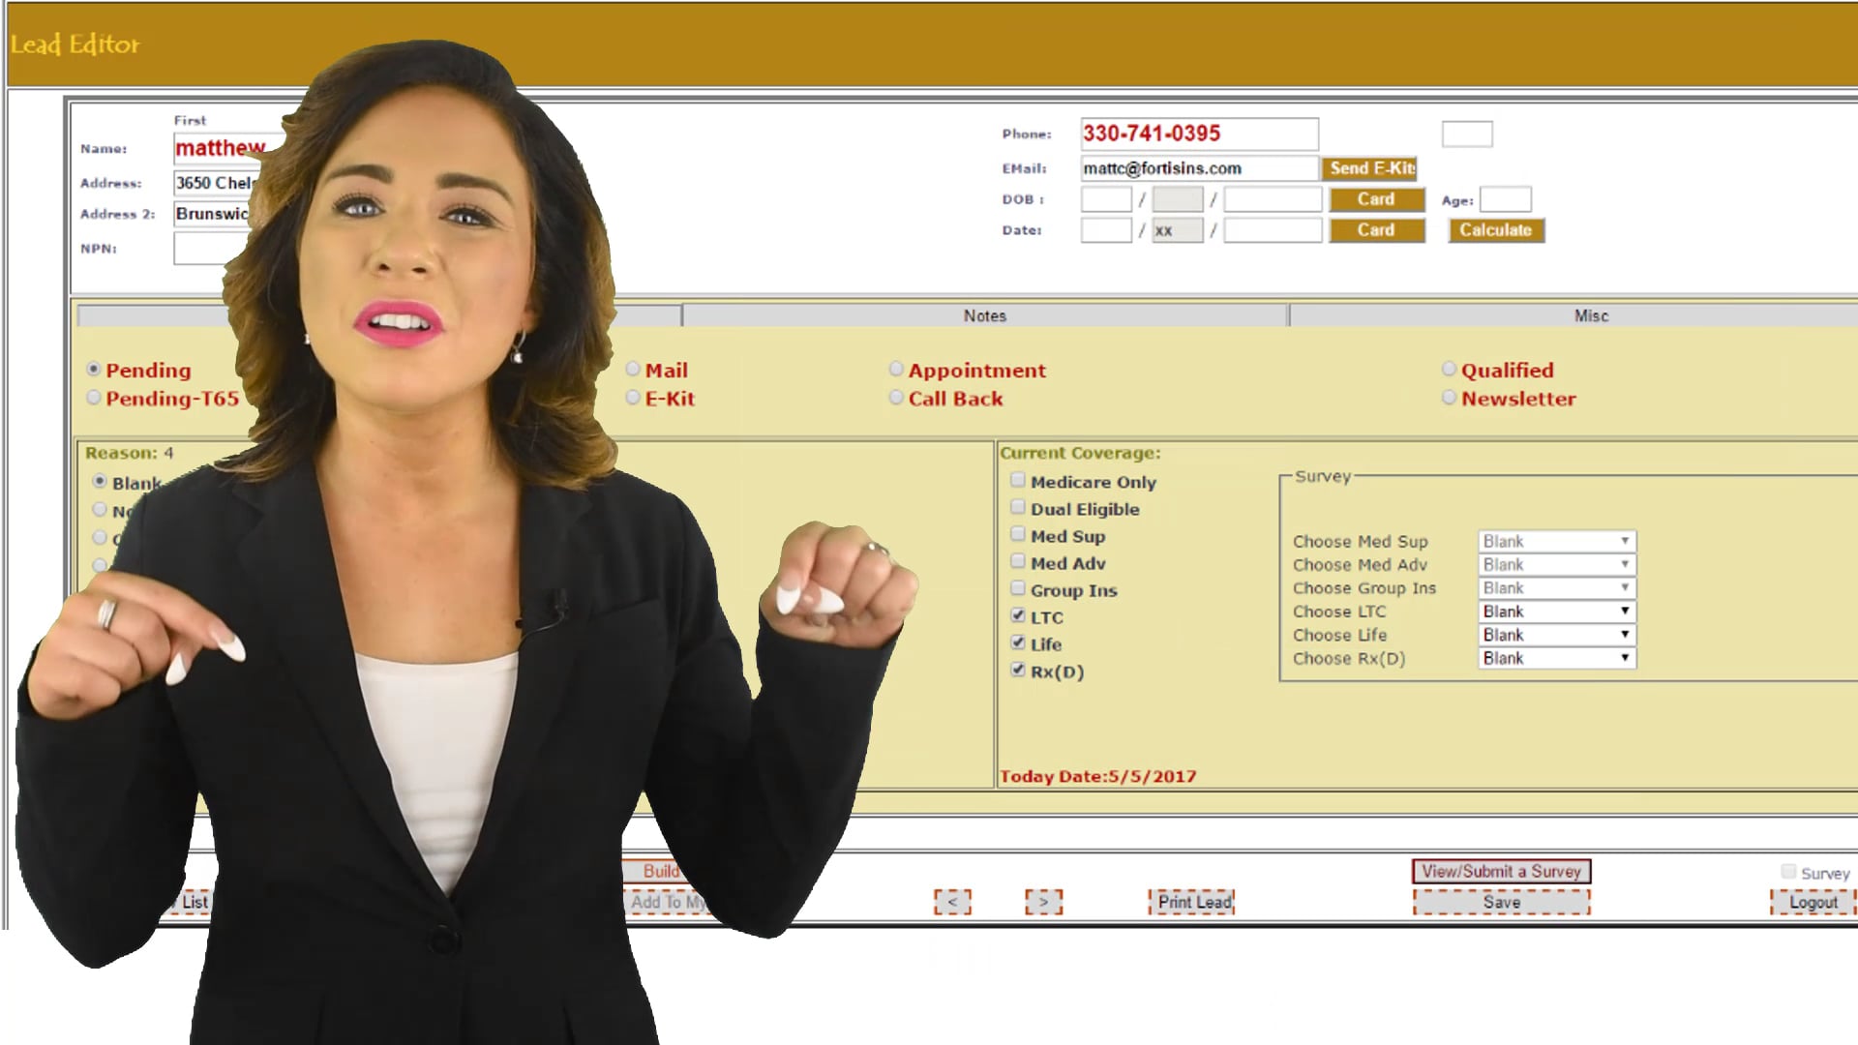The width and height of the screenshot is (1858, 1045).
Task: Select the Appointment radio button
Action: point(896,370)
